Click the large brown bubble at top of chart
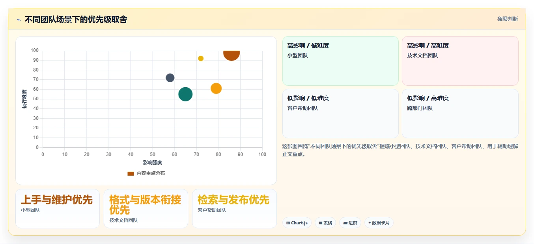The height and width of the screenshot is (244, 534). pos(231,55)
